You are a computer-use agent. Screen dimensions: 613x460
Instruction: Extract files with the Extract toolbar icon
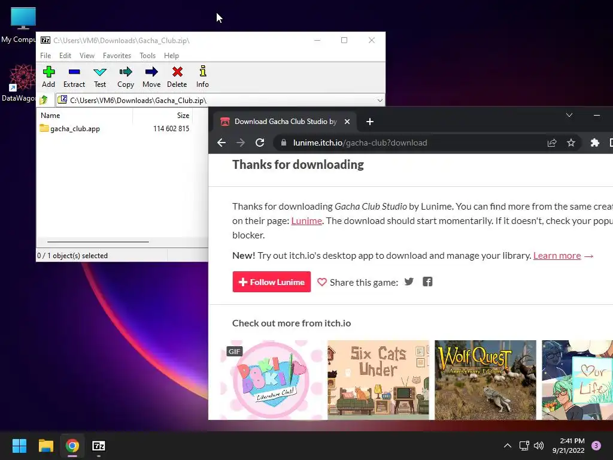74,77
